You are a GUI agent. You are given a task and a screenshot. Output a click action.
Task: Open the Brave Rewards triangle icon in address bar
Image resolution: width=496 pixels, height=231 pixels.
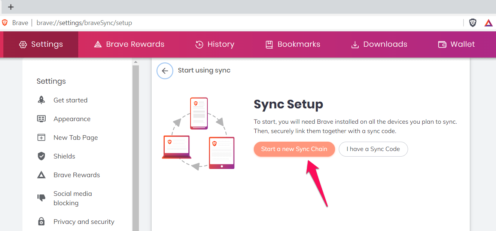click(x=489, y=23)
